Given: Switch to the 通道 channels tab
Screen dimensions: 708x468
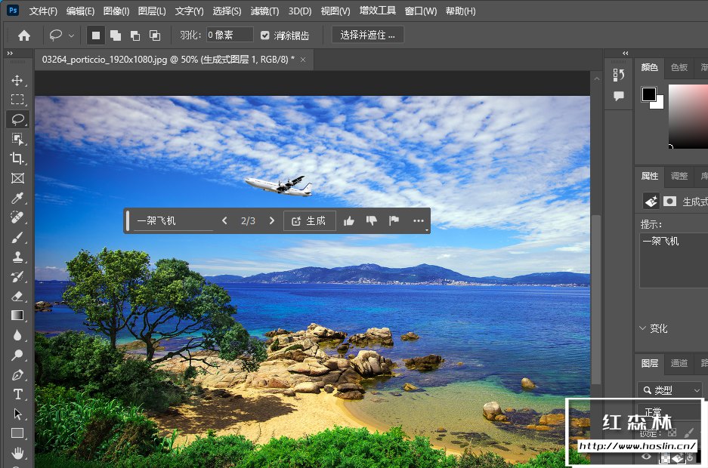Looking at the screenshot, I should 679,363.
